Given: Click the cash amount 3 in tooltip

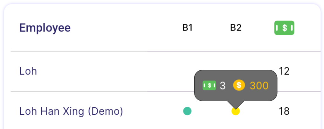Looking at the screenshot, I should [223, 85].
